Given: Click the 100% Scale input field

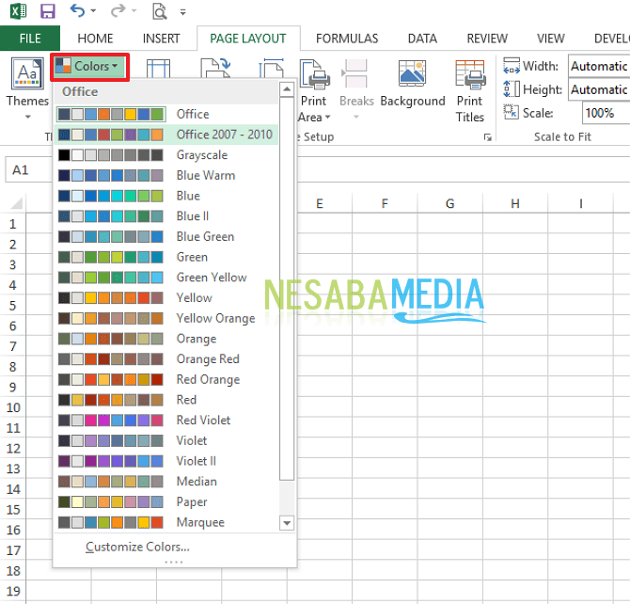Looking at the screenshot, I should 606,113.
